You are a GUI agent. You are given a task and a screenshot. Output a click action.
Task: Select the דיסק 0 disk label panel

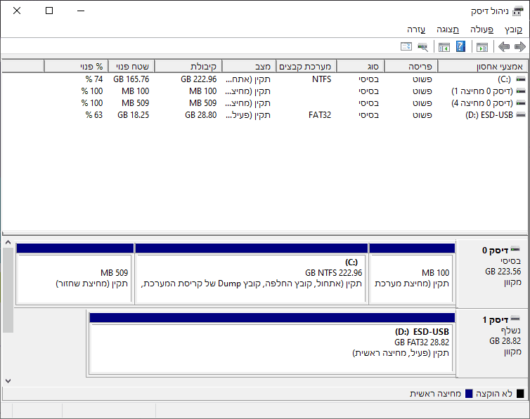[492, 274]
